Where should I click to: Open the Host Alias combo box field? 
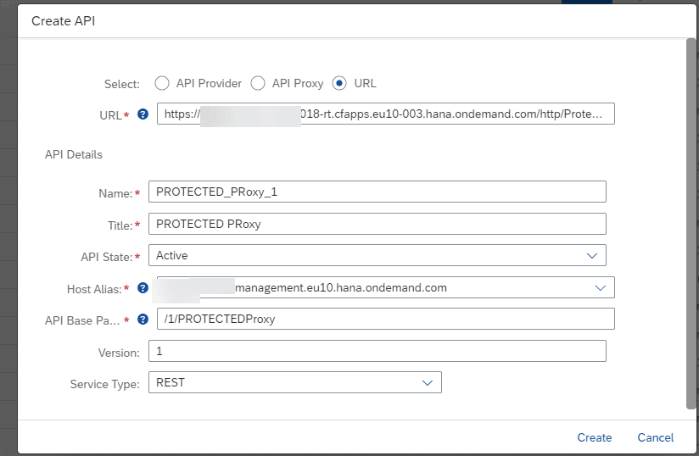point(385,287)
